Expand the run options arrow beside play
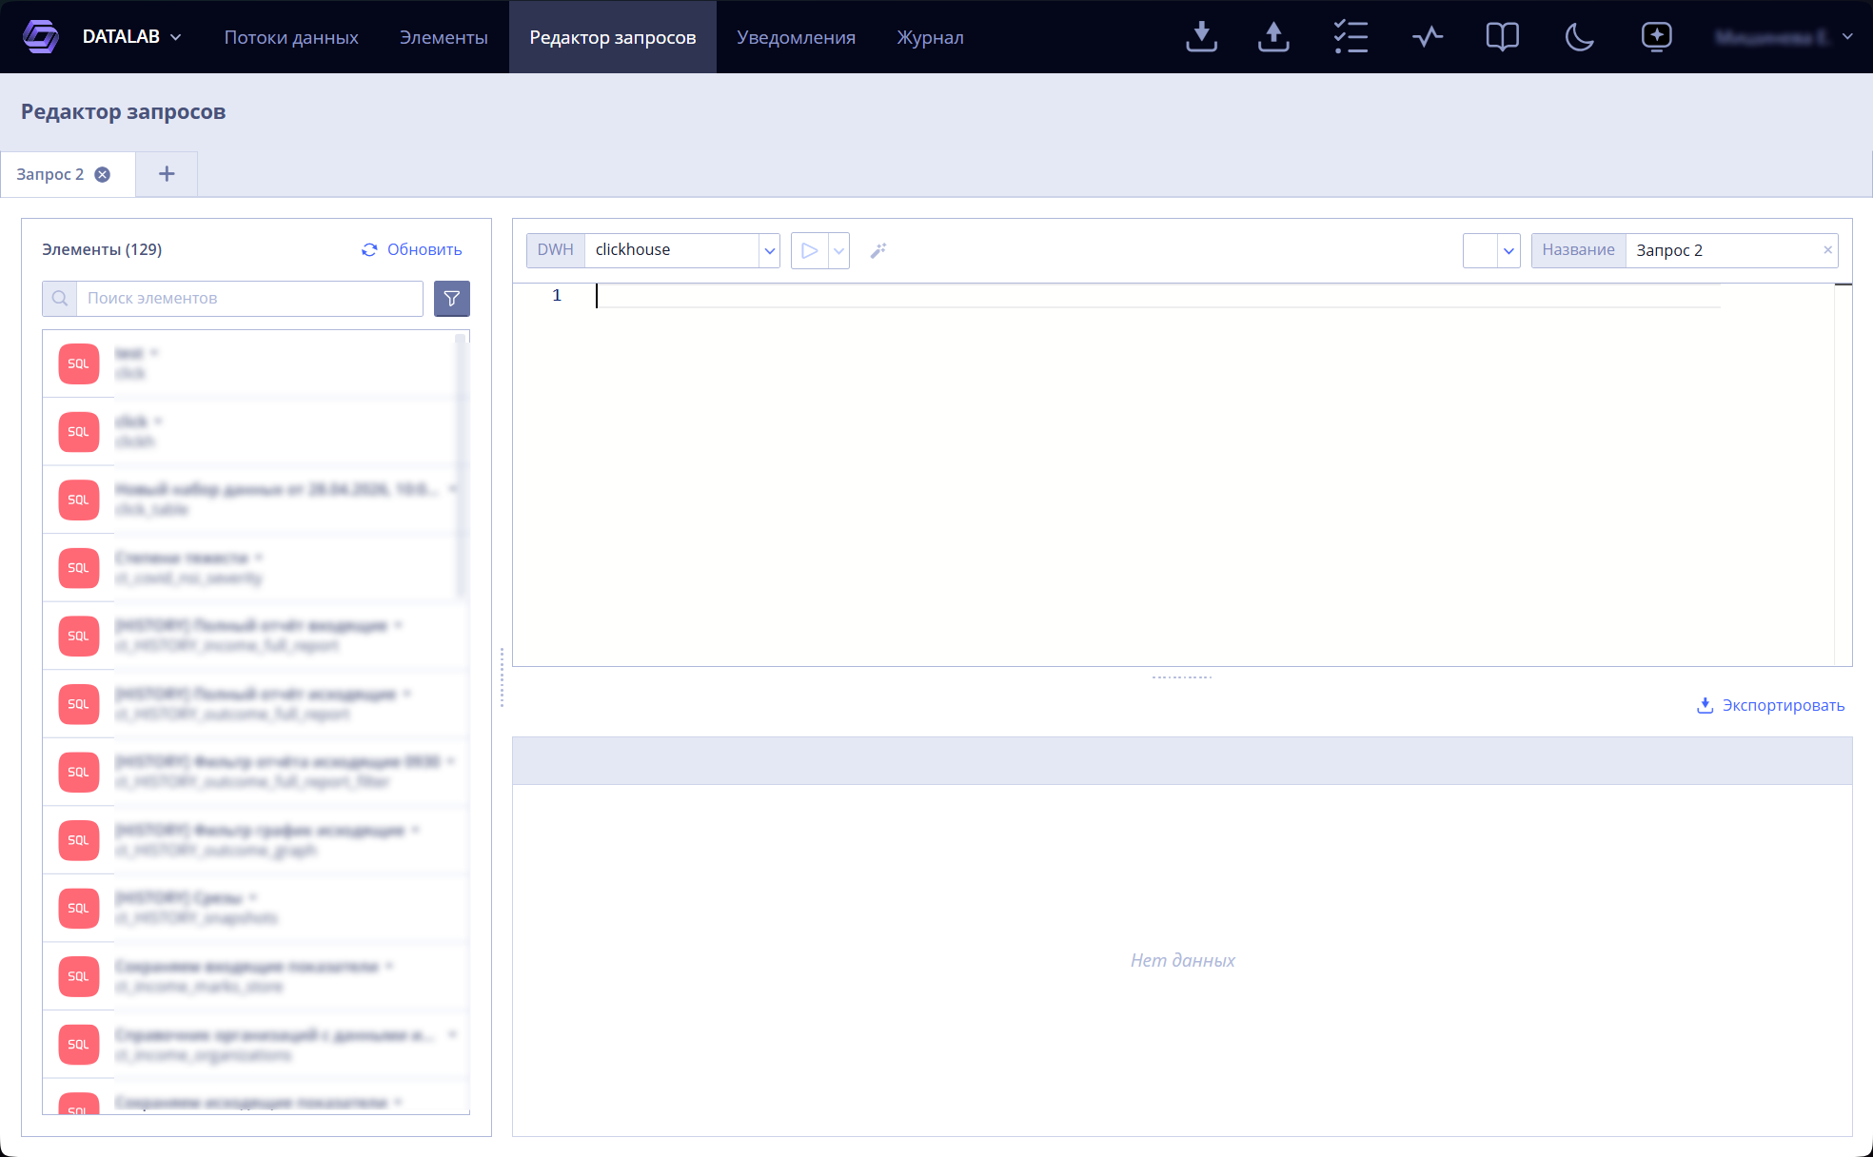 pos(838,250)
